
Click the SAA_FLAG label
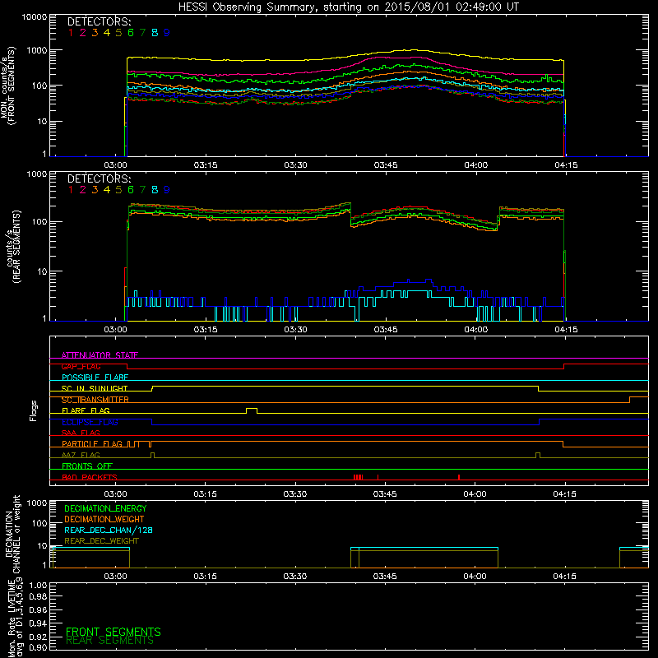[81, 433]
